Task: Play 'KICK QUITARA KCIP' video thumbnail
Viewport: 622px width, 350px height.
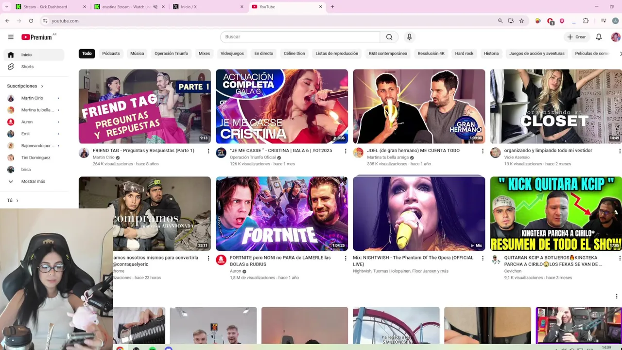Action: (556, 214)
